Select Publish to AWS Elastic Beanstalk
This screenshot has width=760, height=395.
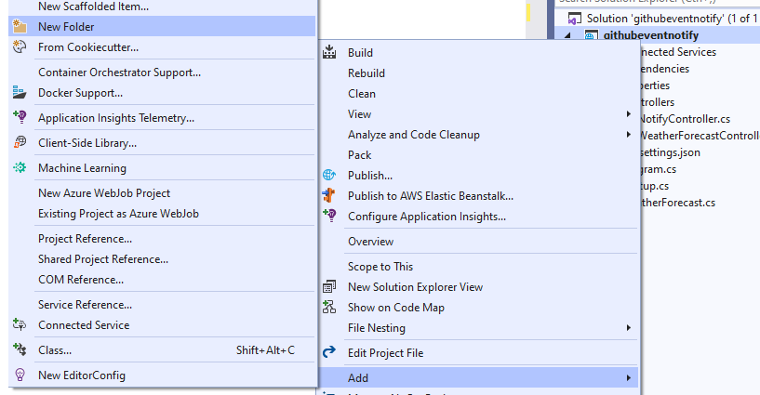pyautogui.click(x=478, y=195)
